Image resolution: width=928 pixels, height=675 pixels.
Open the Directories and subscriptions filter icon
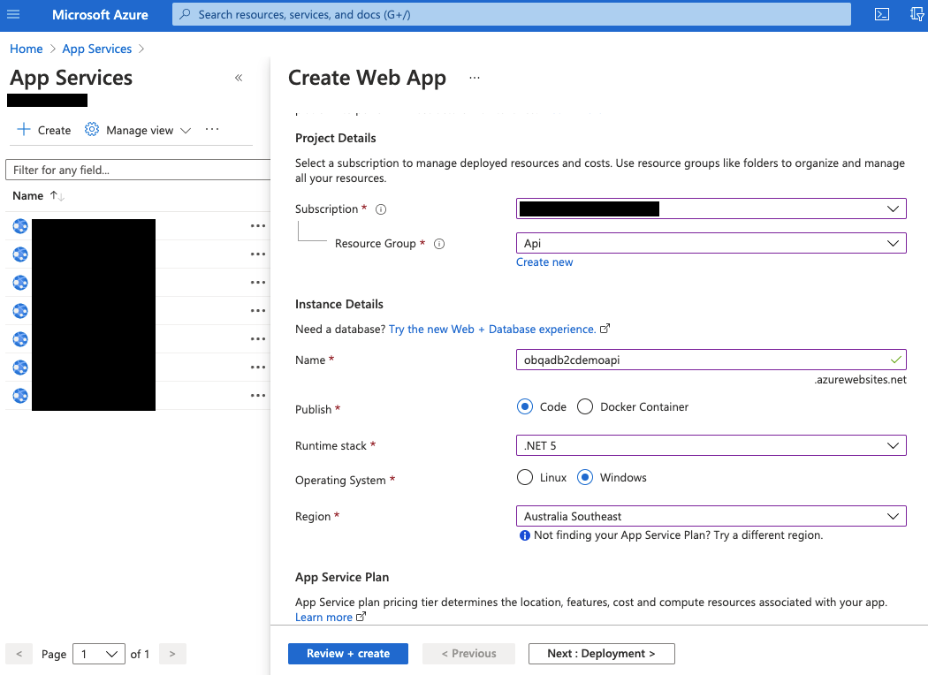coord(917,14)
